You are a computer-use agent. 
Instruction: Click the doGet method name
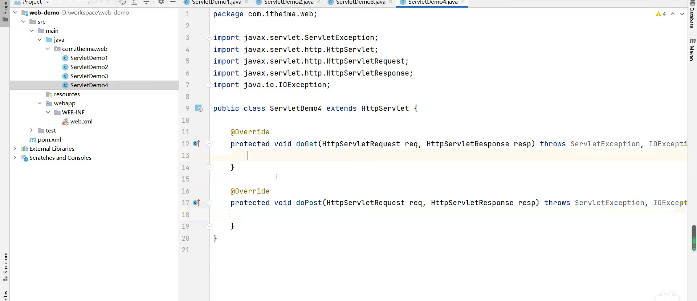(x=307, y=144)
